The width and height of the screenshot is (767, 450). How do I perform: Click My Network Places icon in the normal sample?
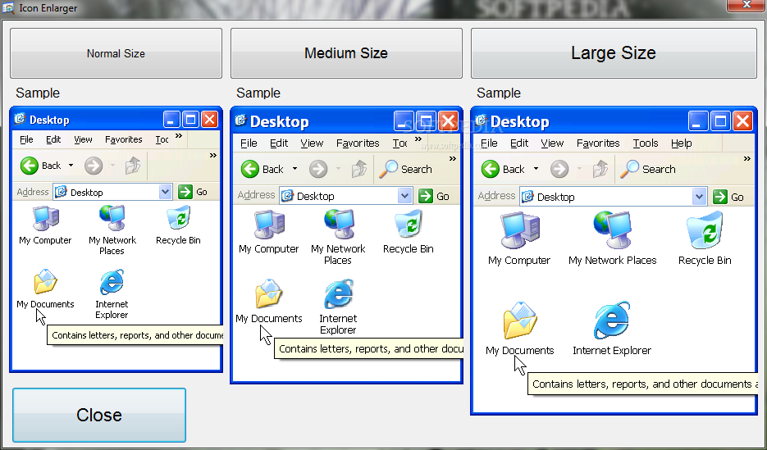[112, 218]
